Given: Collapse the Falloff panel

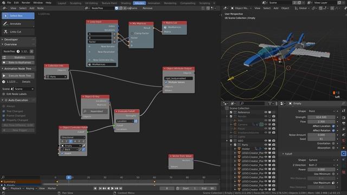Looking at the screenshot, I should [x=283, y=154].
